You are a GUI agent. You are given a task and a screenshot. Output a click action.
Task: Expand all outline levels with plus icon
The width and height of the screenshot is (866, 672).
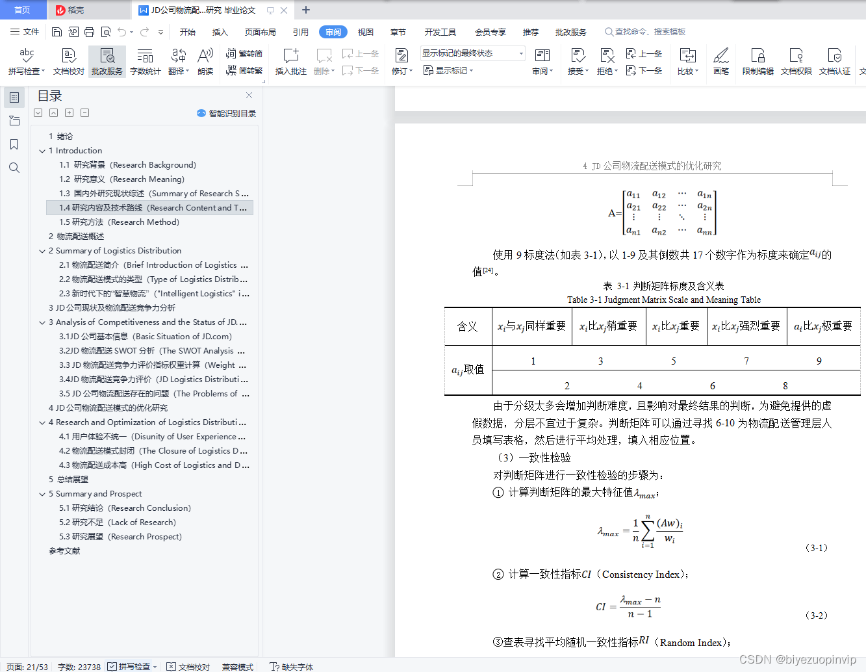tap(69, 113)
